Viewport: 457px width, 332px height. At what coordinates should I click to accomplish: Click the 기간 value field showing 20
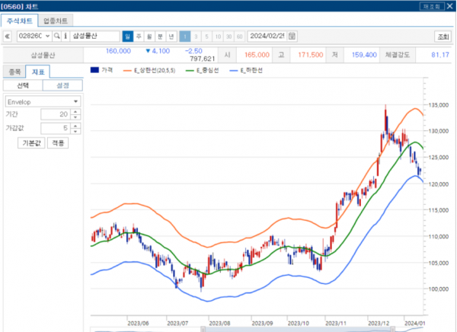[x=56, y=114]
